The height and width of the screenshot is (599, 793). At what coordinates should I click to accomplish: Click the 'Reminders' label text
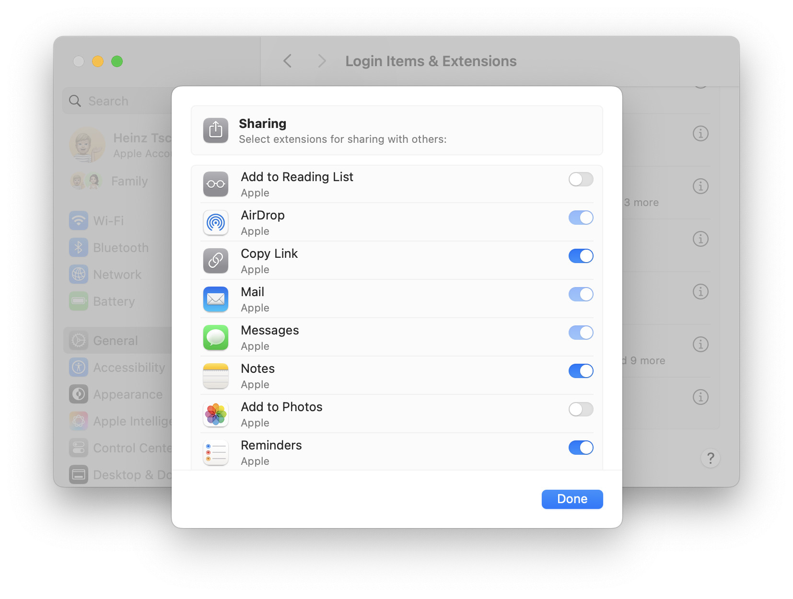coord(271,445)
